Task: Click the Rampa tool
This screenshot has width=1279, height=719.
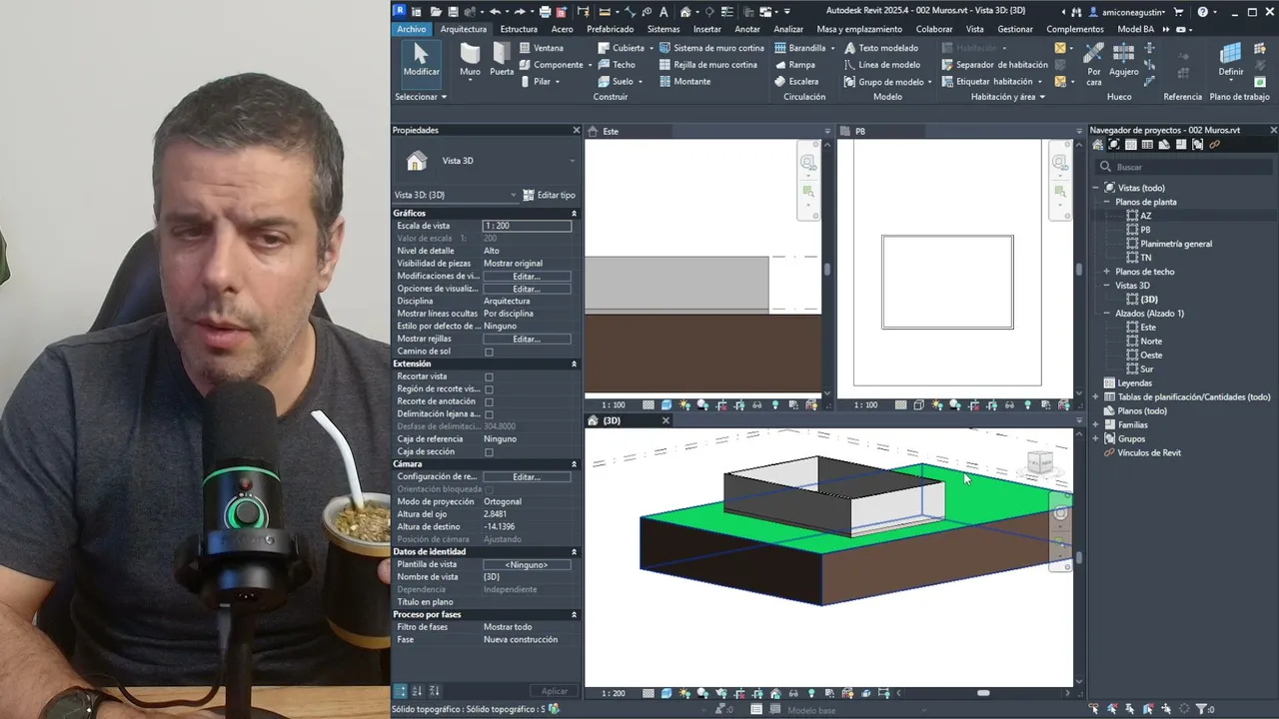Action: [x=795, y=65]
